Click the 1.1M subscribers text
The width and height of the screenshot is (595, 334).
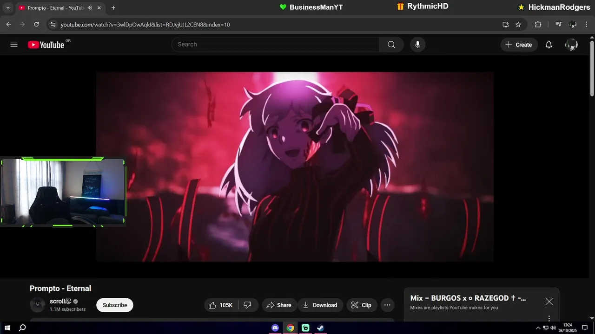68,309
